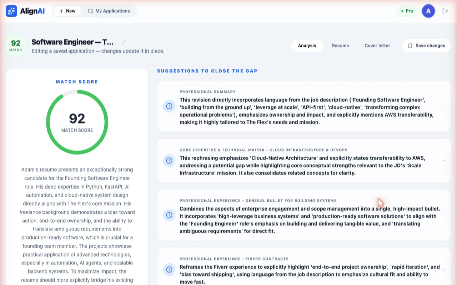Click Save changes button

(x=426, y=46)
